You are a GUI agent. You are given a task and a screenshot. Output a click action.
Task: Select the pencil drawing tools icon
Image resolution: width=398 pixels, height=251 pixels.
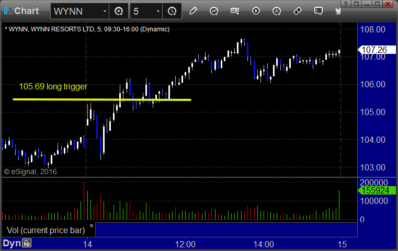click(x=193, y=11)
